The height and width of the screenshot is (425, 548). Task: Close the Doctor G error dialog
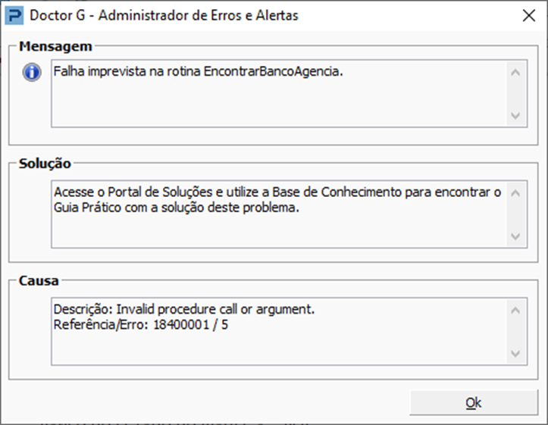[529, 15]
